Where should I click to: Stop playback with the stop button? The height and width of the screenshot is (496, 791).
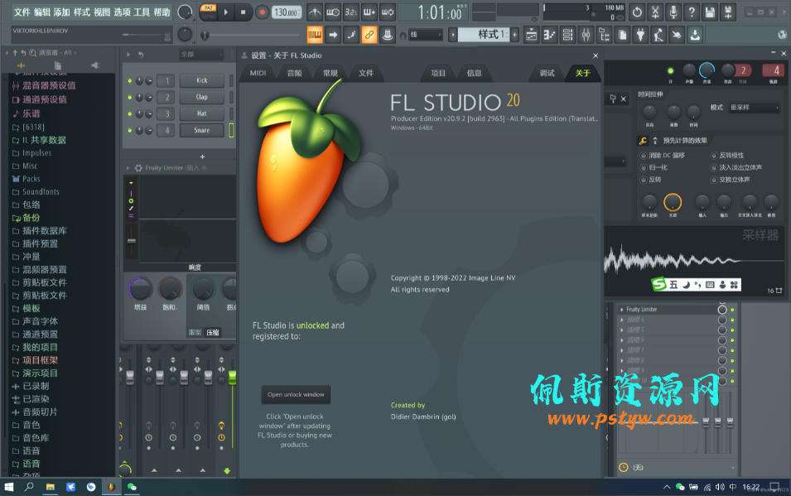[x=244, y=12]
